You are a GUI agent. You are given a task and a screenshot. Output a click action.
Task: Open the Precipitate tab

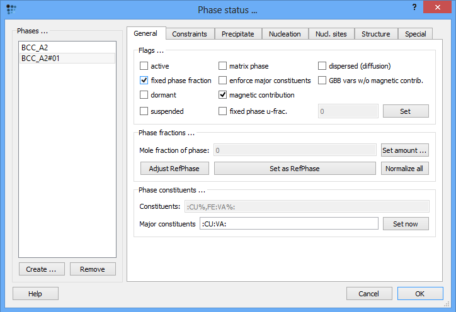(x=237, y=34)
